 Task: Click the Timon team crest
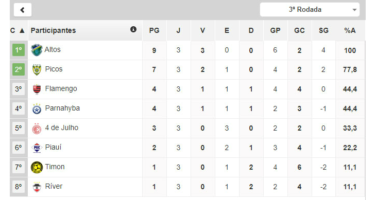(x=37, y=167)
